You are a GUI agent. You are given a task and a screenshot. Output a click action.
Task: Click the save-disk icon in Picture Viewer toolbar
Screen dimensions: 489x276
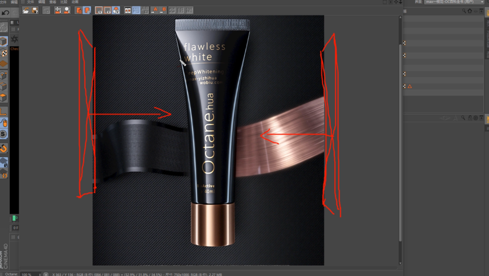pos(35,10)
